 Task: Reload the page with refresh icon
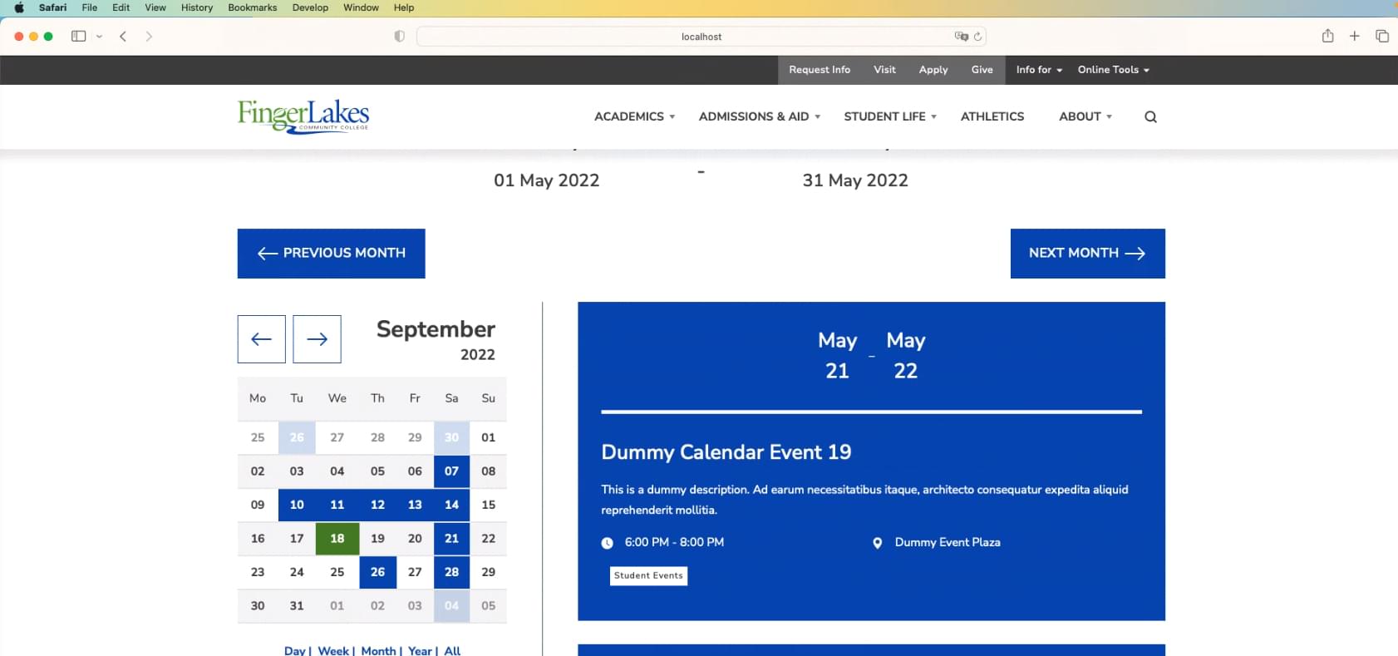[x=977, y=37]
